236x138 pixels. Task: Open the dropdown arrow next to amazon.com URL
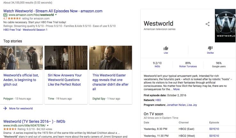coord(56,15)
